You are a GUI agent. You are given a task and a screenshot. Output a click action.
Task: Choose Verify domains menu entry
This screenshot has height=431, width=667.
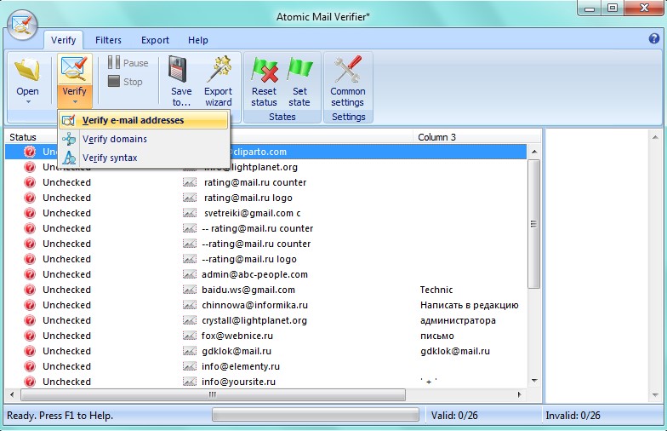pyautogui.click(x=143, y=139)
